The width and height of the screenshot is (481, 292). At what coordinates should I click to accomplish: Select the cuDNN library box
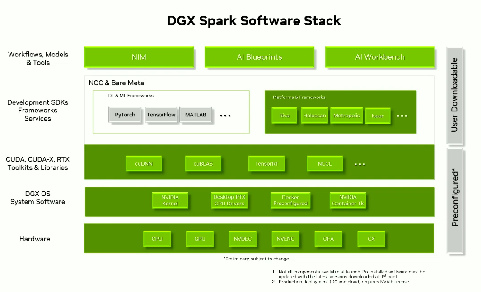[144, 164]
